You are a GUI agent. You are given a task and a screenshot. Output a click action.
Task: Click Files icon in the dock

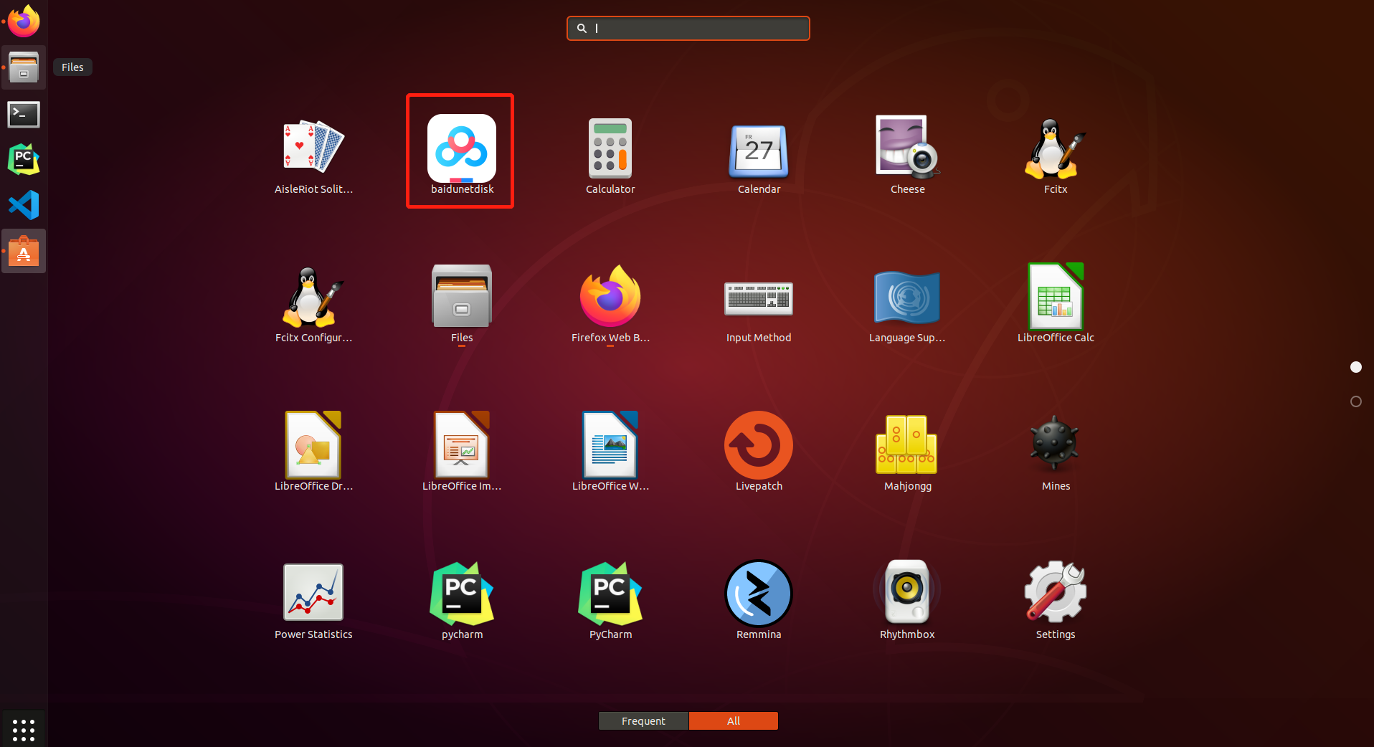24,67
